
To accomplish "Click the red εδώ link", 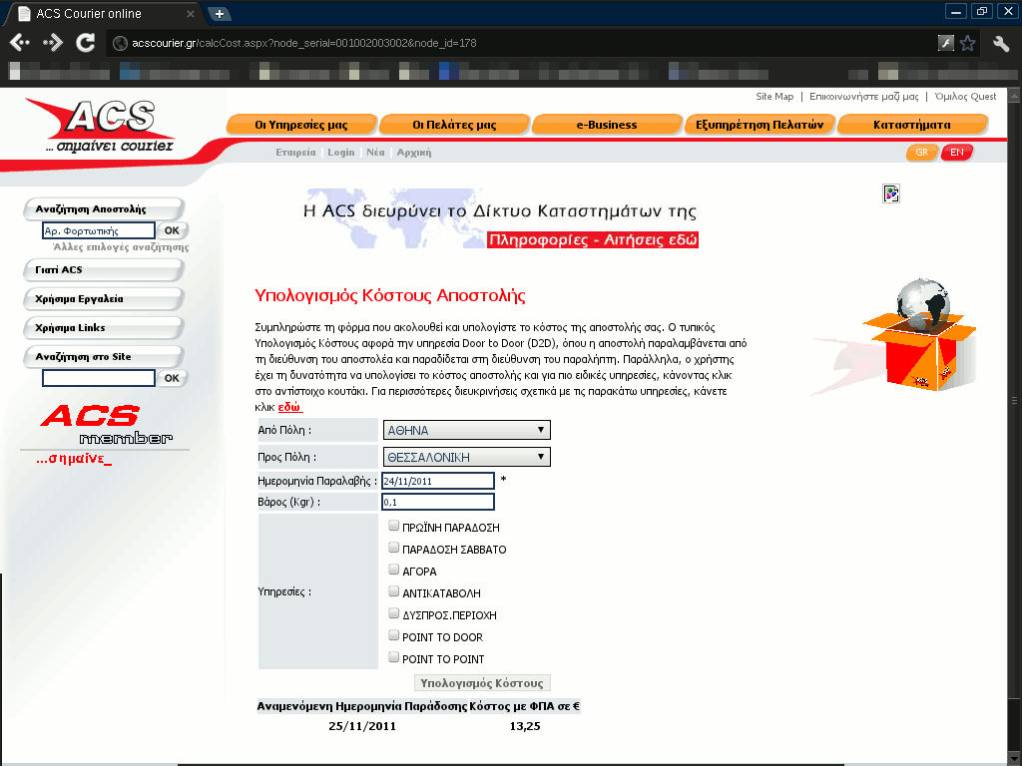I will [289, 407].
